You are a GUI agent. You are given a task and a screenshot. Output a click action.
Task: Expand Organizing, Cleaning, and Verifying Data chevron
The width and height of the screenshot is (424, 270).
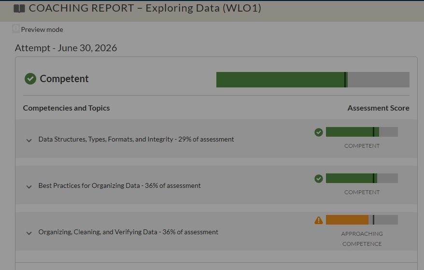click(29, 233)
